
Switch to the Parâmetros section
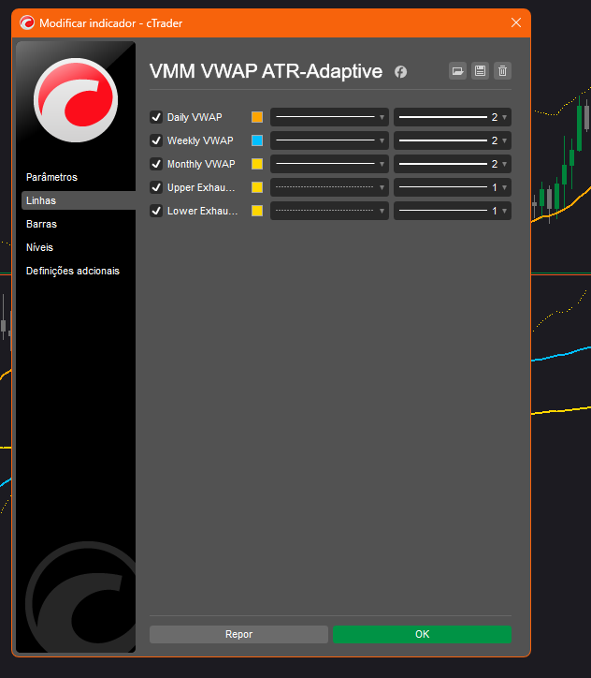click(51, 177)
